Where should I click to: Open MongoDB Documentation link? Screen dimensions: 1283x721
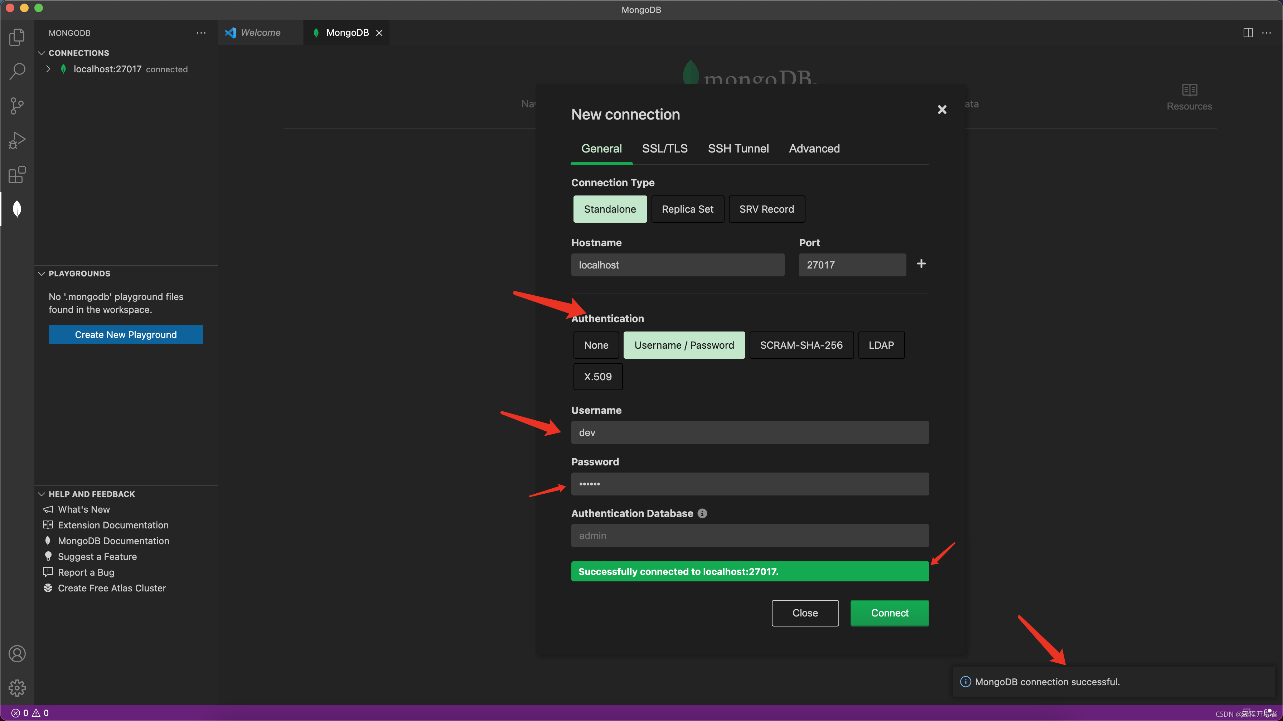point(113,541)
